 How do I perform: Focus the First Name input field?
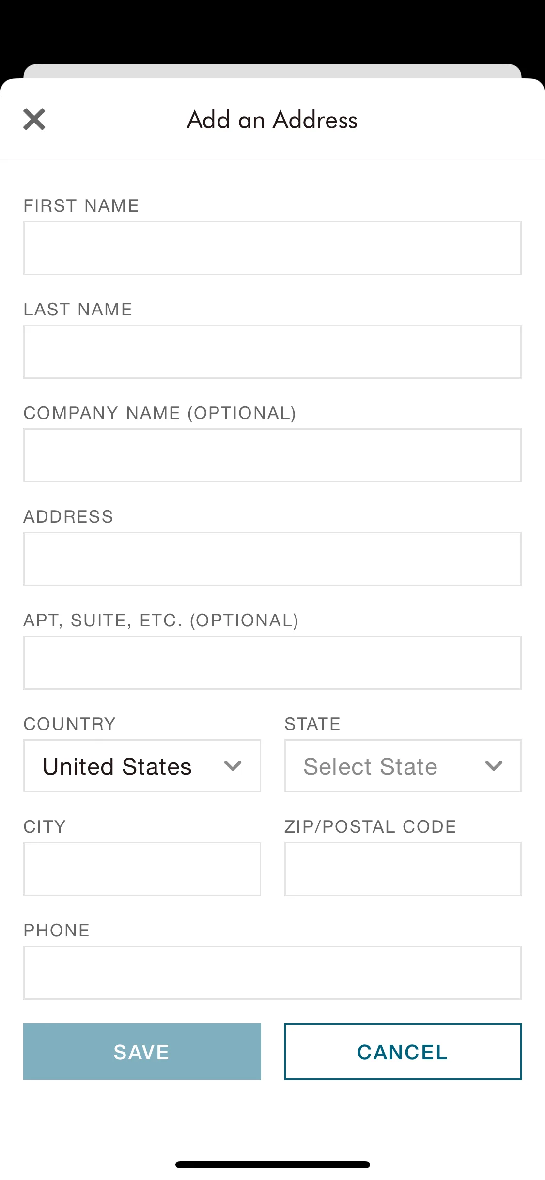272,248
